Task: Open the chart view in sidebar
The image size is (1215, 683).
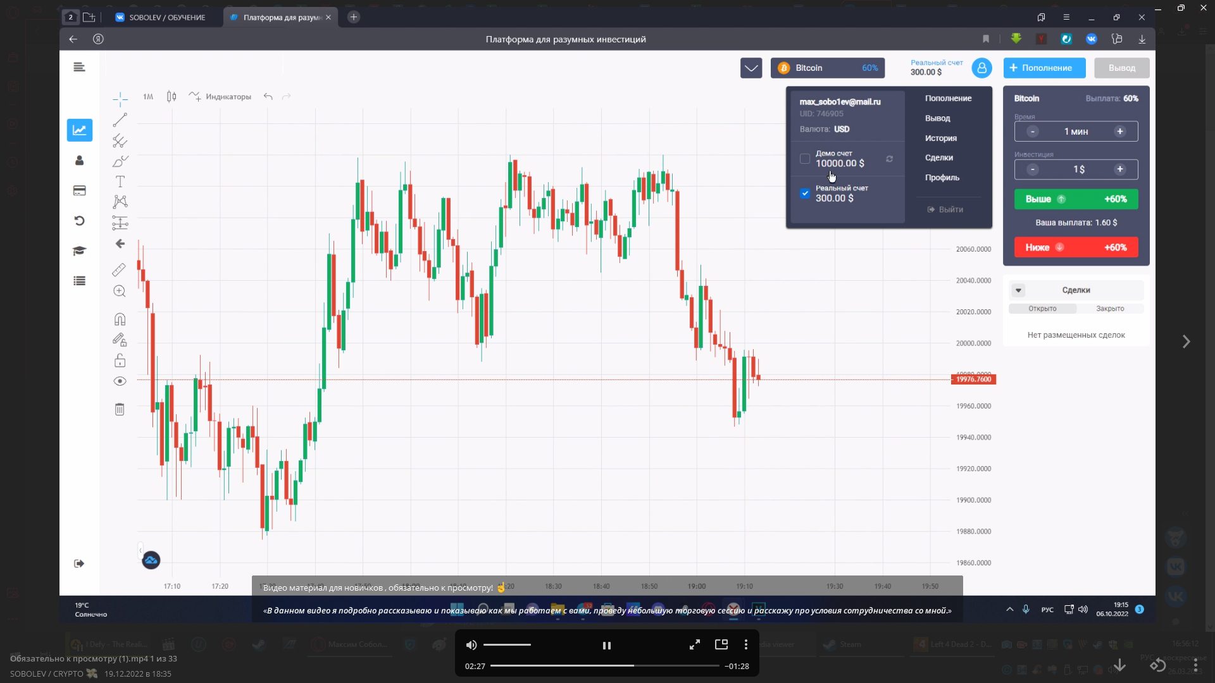Action: (80, 130)
